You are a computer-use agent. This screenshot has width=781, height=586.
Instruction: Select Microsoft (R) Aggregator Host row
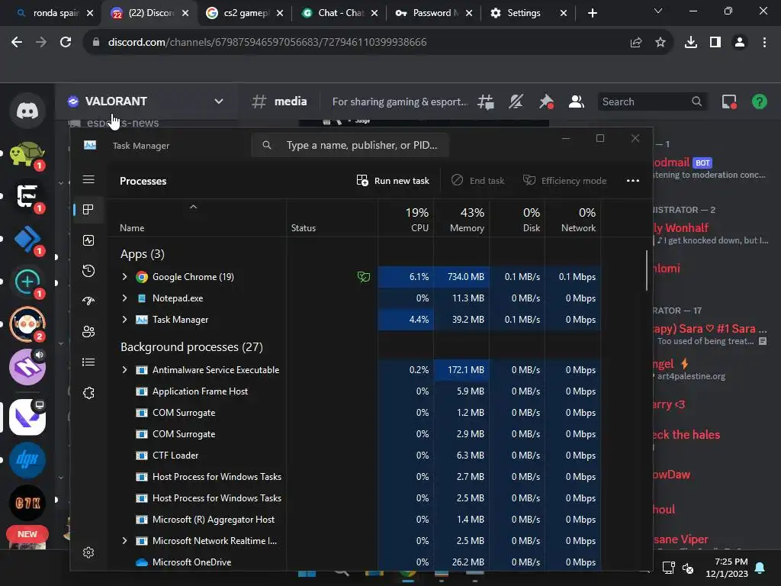point(355,519)
